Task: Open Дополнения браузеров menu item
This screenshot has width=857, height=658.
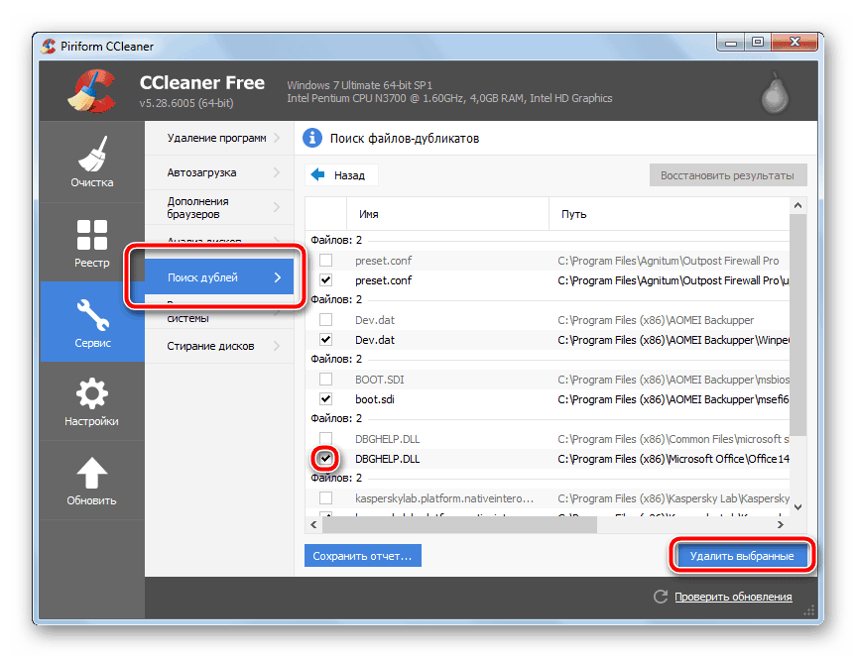Action: (219, 207)
